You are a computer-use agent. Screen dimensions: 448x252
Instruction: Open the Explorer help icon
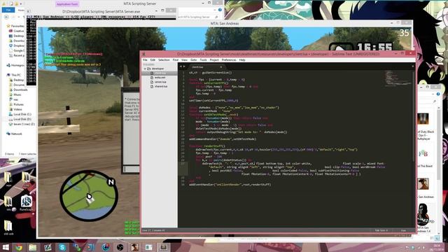(220, 10)
